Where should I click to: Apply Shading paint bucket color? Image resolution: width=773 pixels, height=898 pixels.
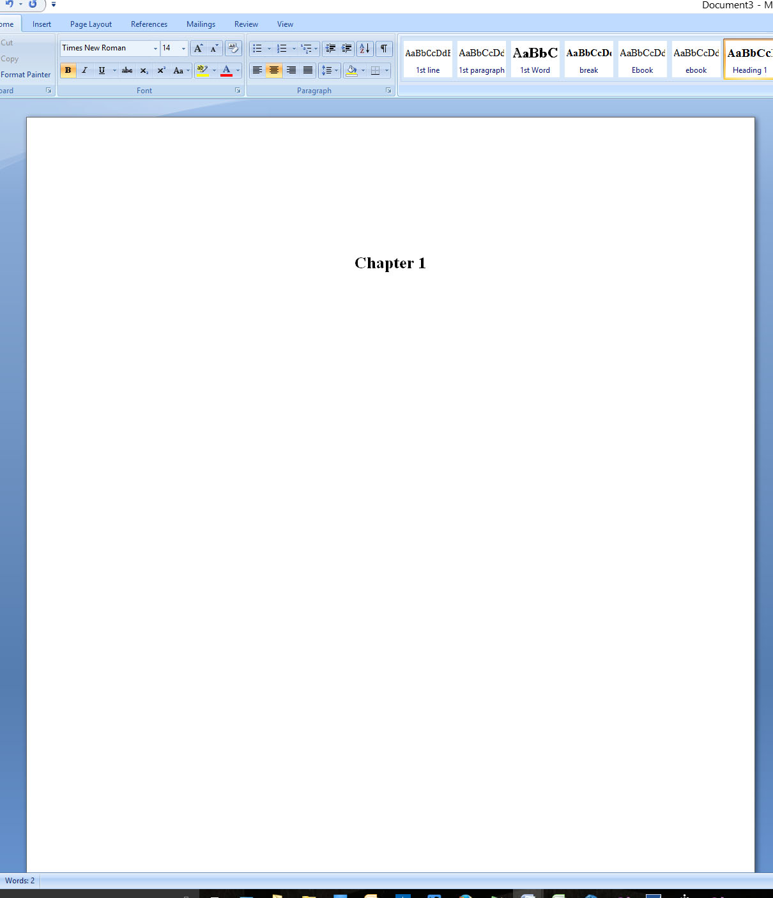point(351,70)
